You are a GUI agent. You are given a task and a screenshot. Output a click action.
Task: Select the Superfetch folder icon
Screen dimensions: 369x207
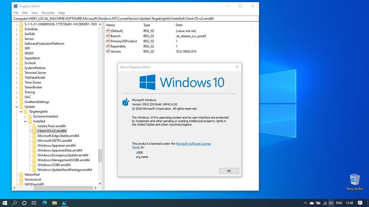click(x=21, y=58)
